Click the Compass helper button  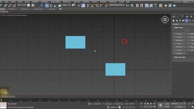click(x=179, y=53)
